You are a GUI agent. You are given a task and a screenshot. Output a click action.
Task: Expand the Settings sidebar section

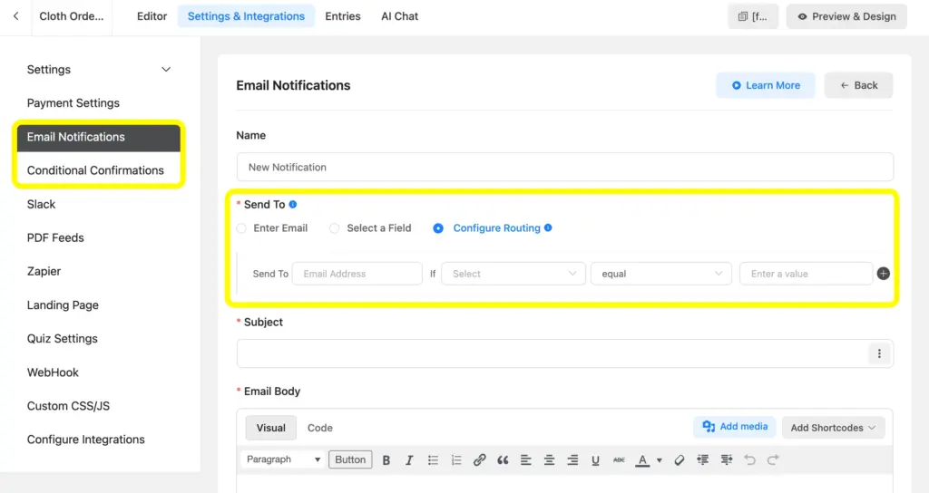98,69
